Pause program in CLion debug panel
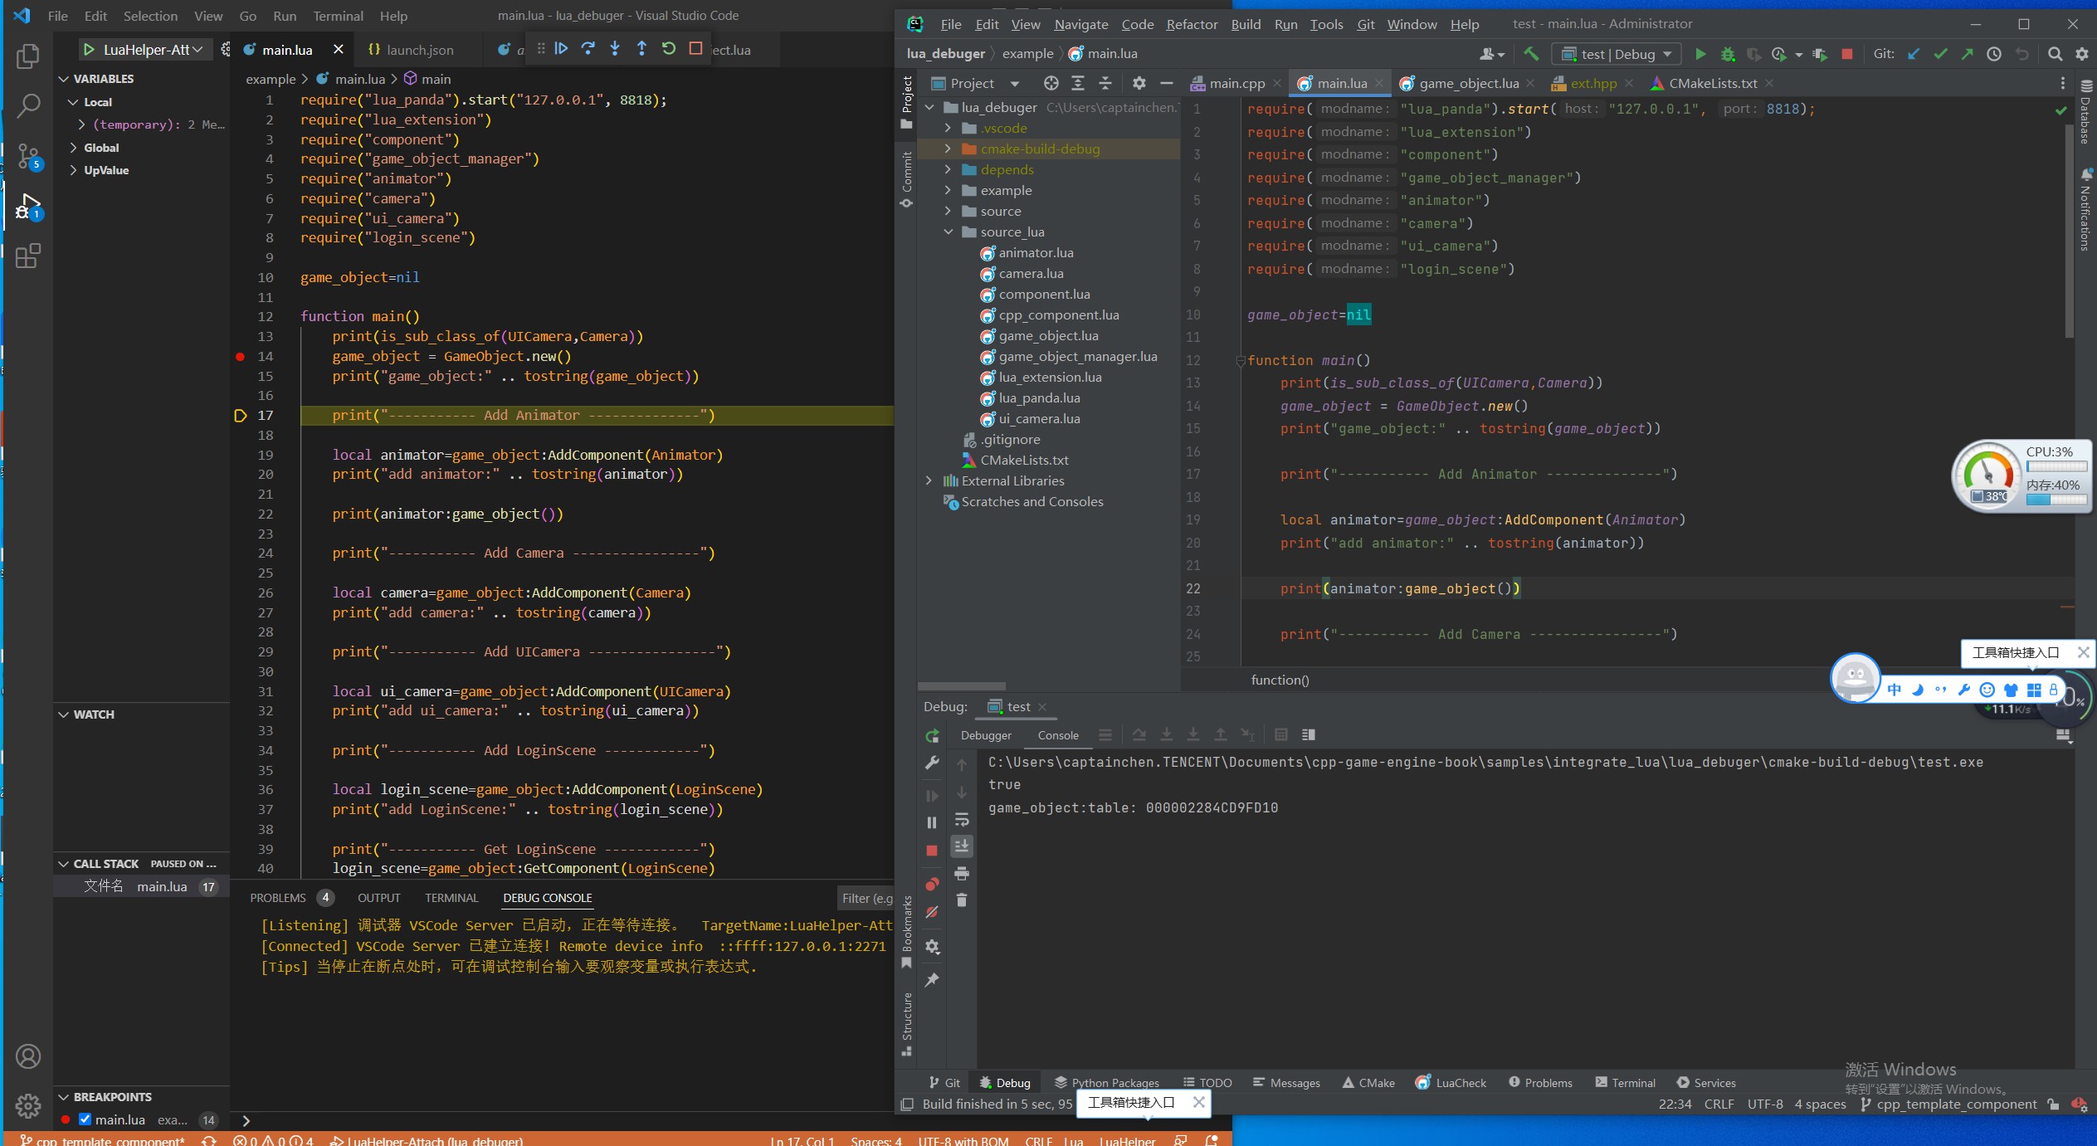2097x1146 pixels. (932, 822)
